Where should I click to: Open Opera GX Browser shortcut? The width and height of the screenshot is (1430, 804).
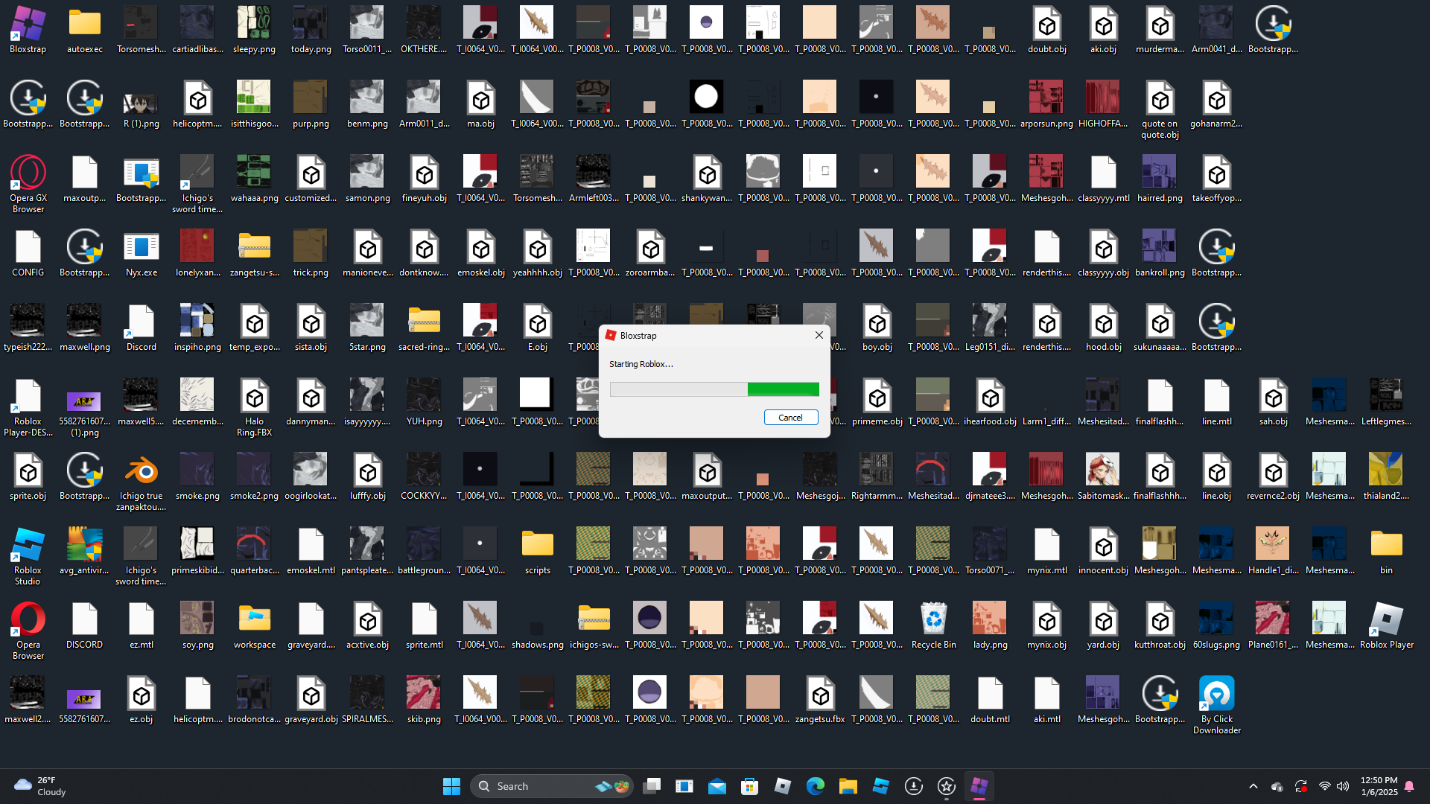point(28,174)
